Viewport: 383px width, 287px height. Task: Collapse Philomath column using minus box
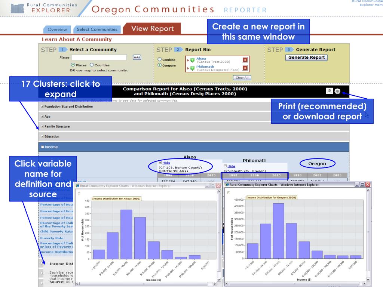(226, 166)
